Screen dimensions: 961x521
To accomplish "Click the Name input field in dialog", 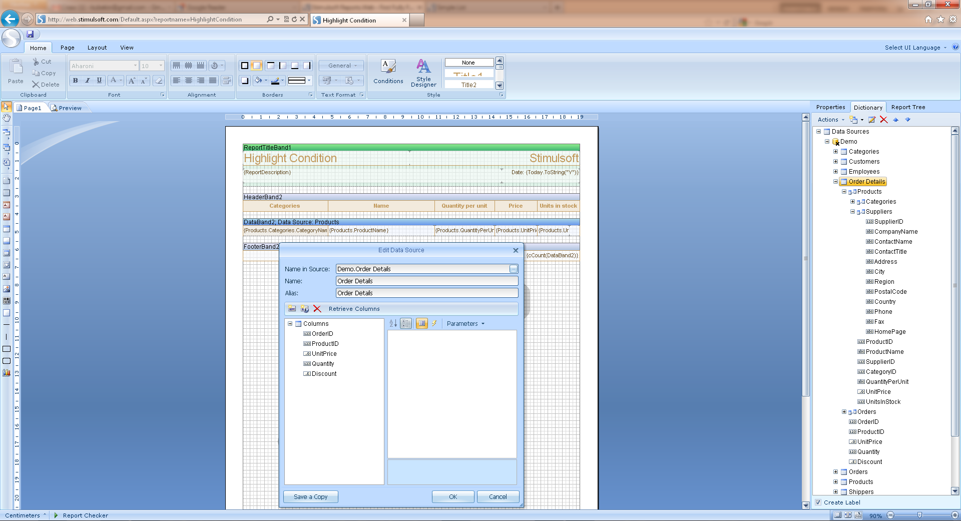I will [427, 281].
